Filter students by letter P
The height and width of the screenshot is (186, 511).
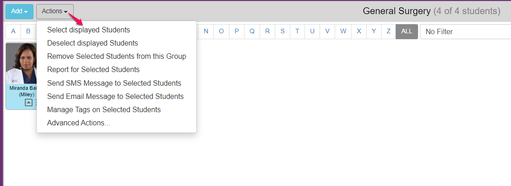point(237,31)
